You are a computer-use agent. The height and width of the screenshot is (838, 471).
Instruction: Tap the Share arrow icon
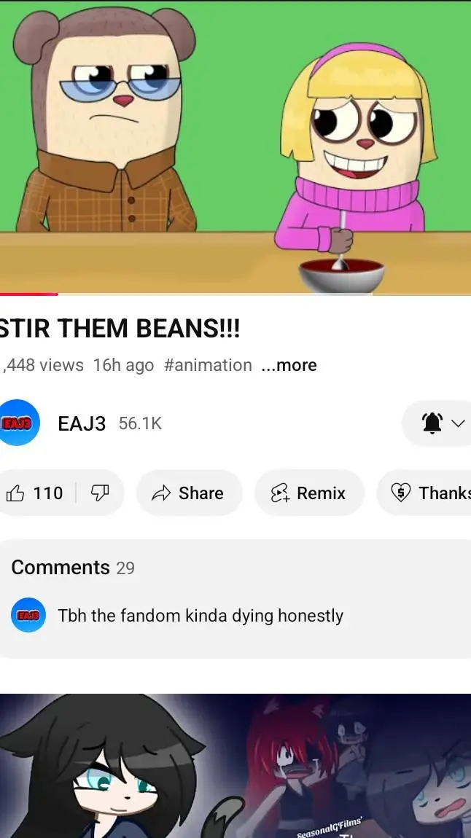tap(161, 493)
